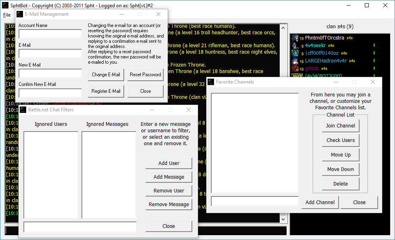The image size is (395, 240).
Task: Click the chat log scroll up arrow
Action: pyautogui.click(x=283, y=28)
